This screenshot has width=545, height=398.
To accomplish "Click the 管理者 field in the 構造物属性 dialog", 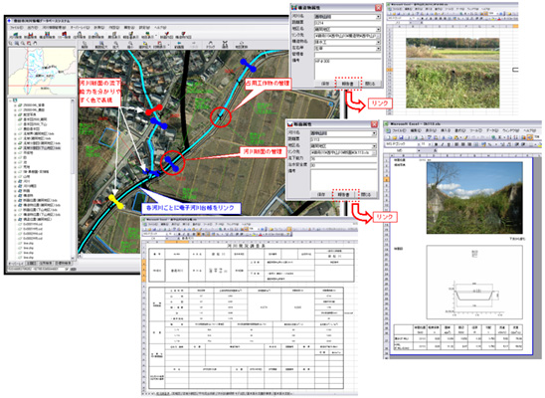I will pyautogui.click(x=347, y=55).
